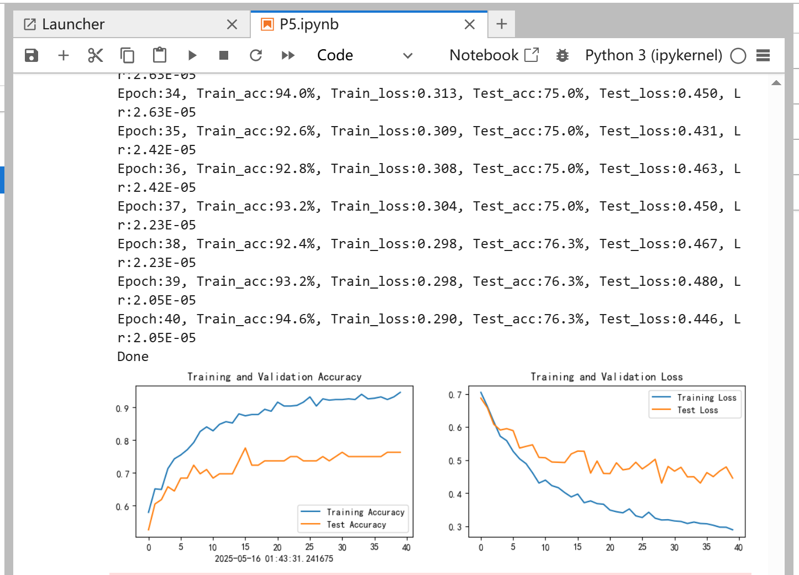Click the Epoch:34 output line

[429, 103]
